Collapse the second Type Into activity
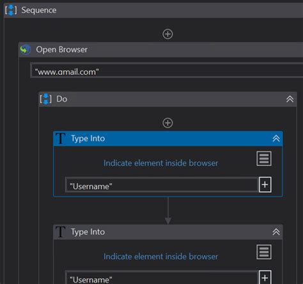 pyautogui.click(x=276, y=232)
